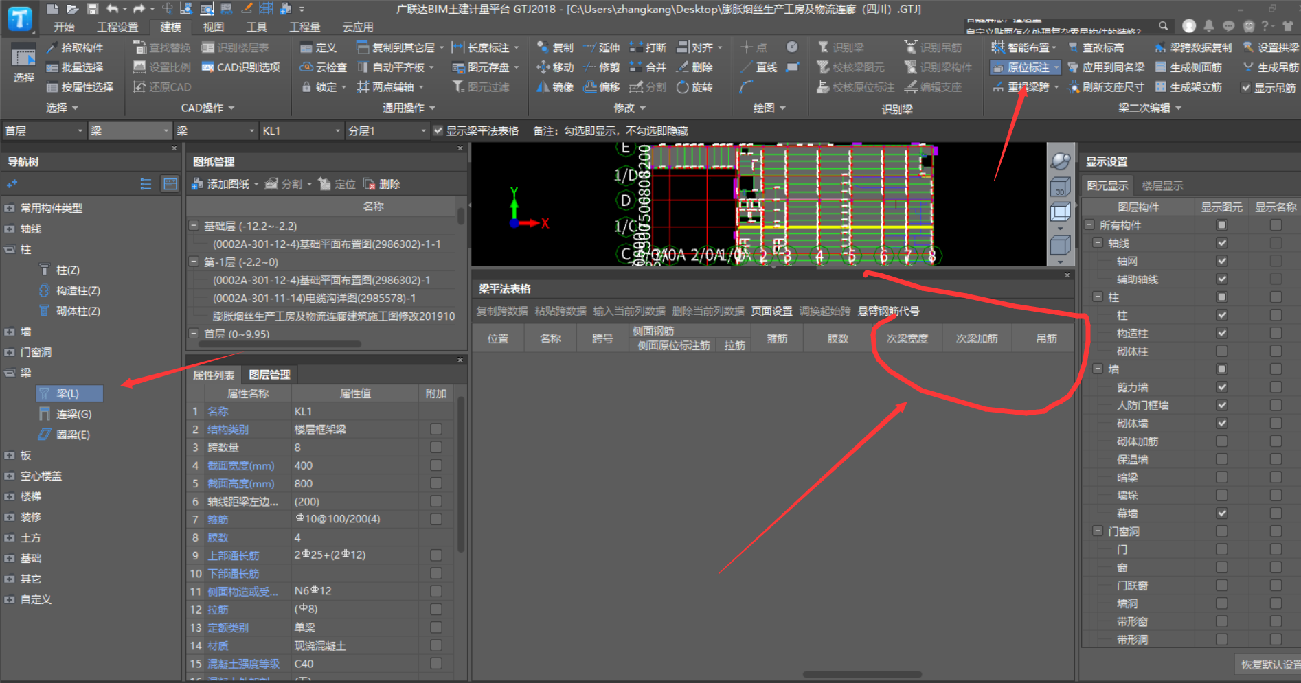Image resolution: width=1301 pixels, height=683 pixels.
Task: Collapse the 梁 node in navigation tree
Action: tap(10, 373)
